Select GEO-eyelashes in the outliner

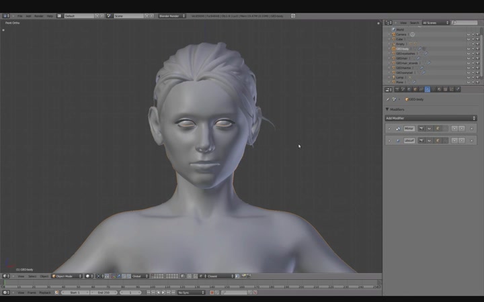[405, 54]
